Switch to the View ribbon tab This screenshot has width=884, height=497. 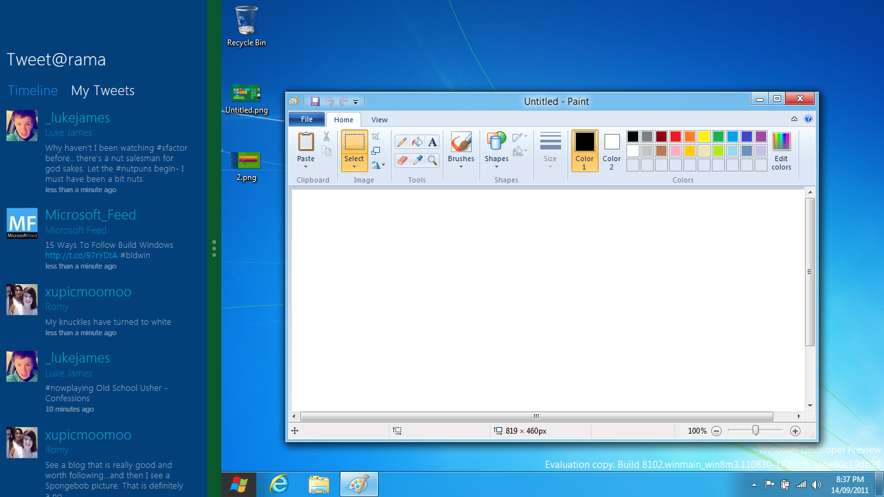point(380,120)
